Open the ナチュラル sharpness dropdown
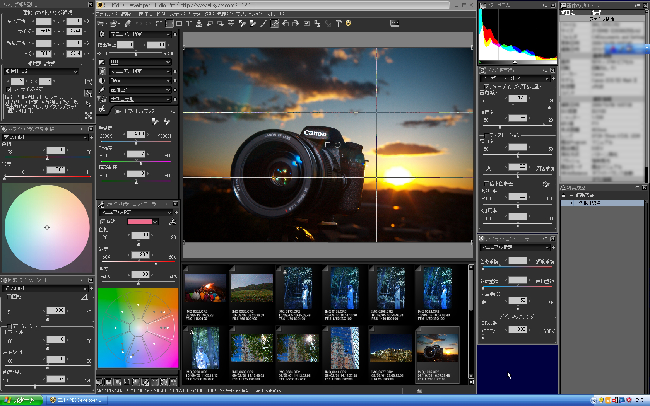650x406 pixels. click(x=140, y=99)
